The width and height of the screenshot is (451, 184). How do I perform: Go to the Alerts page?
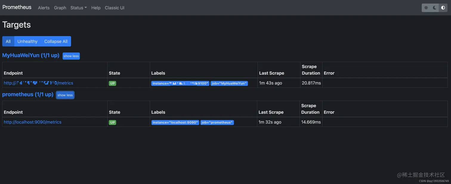point(44,8)
